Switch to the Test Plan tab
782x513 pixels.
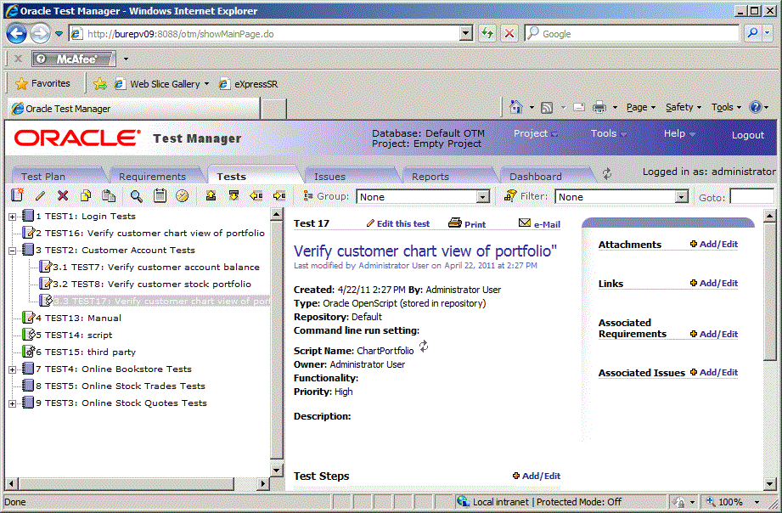tap(43, 176)
